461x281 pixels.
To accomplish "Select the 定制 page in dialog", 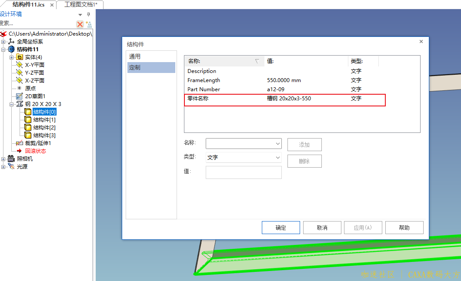I will (x=151, y=67).
